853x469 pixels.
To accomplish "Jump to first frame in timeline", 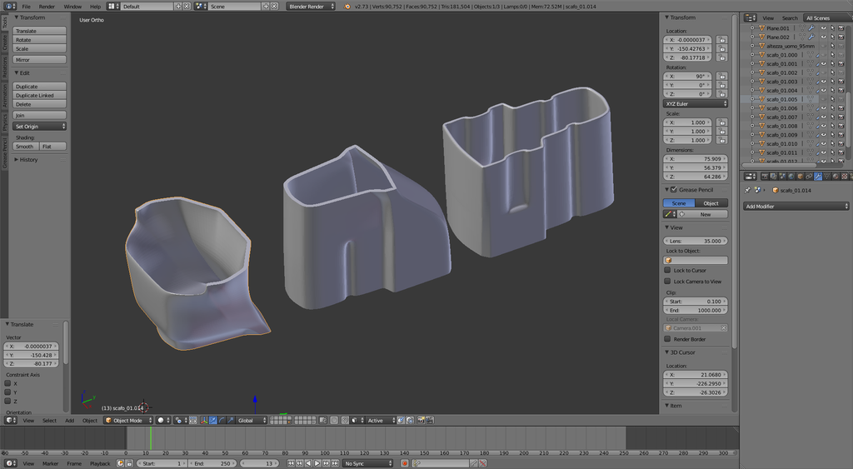I will click(291, 463).
